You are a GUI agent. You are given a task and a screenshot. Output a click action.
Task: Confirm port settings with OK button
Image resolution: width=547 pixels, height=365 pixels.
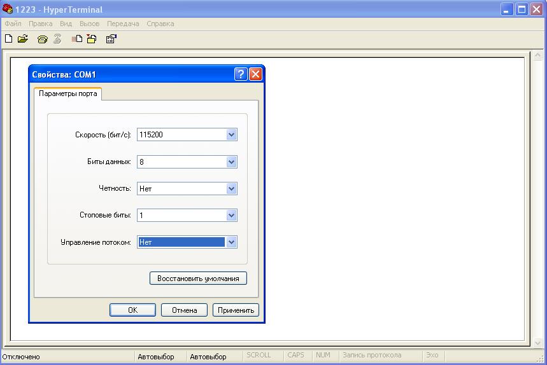click(x=132, y=310)
